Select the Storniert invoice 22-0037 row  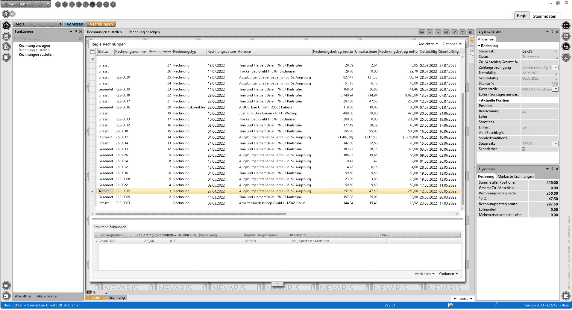278,137
